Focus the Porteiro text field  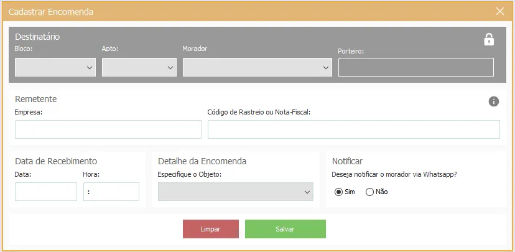(x=415, y=67)
